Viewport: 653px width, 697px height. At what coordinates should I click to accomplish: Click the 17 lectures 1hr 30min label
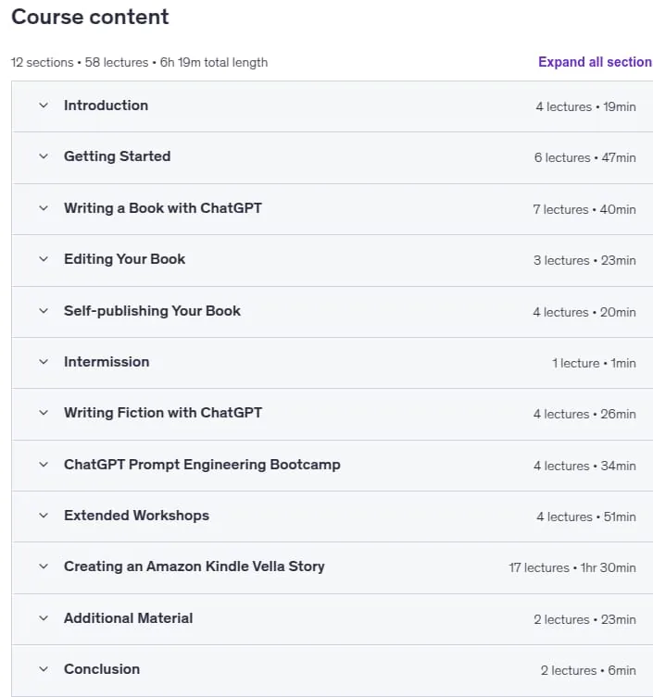(572, 567)
